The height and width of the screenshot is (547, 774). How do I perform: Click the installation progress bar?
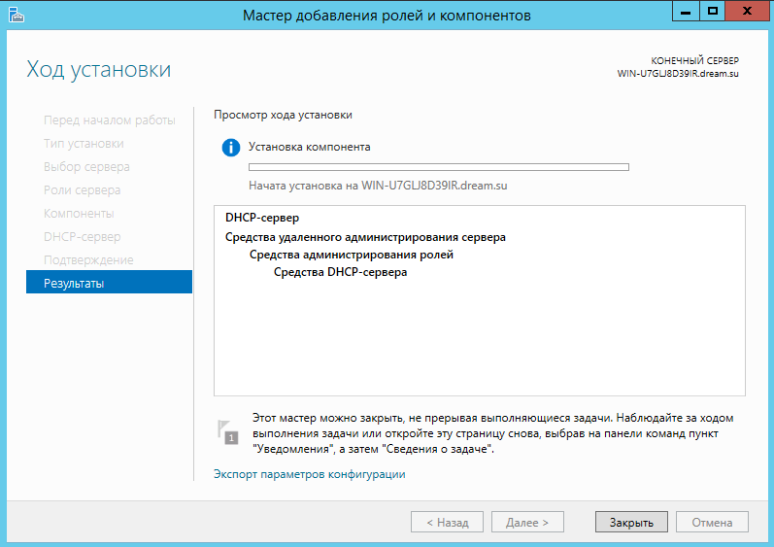(x=439, y=167)
